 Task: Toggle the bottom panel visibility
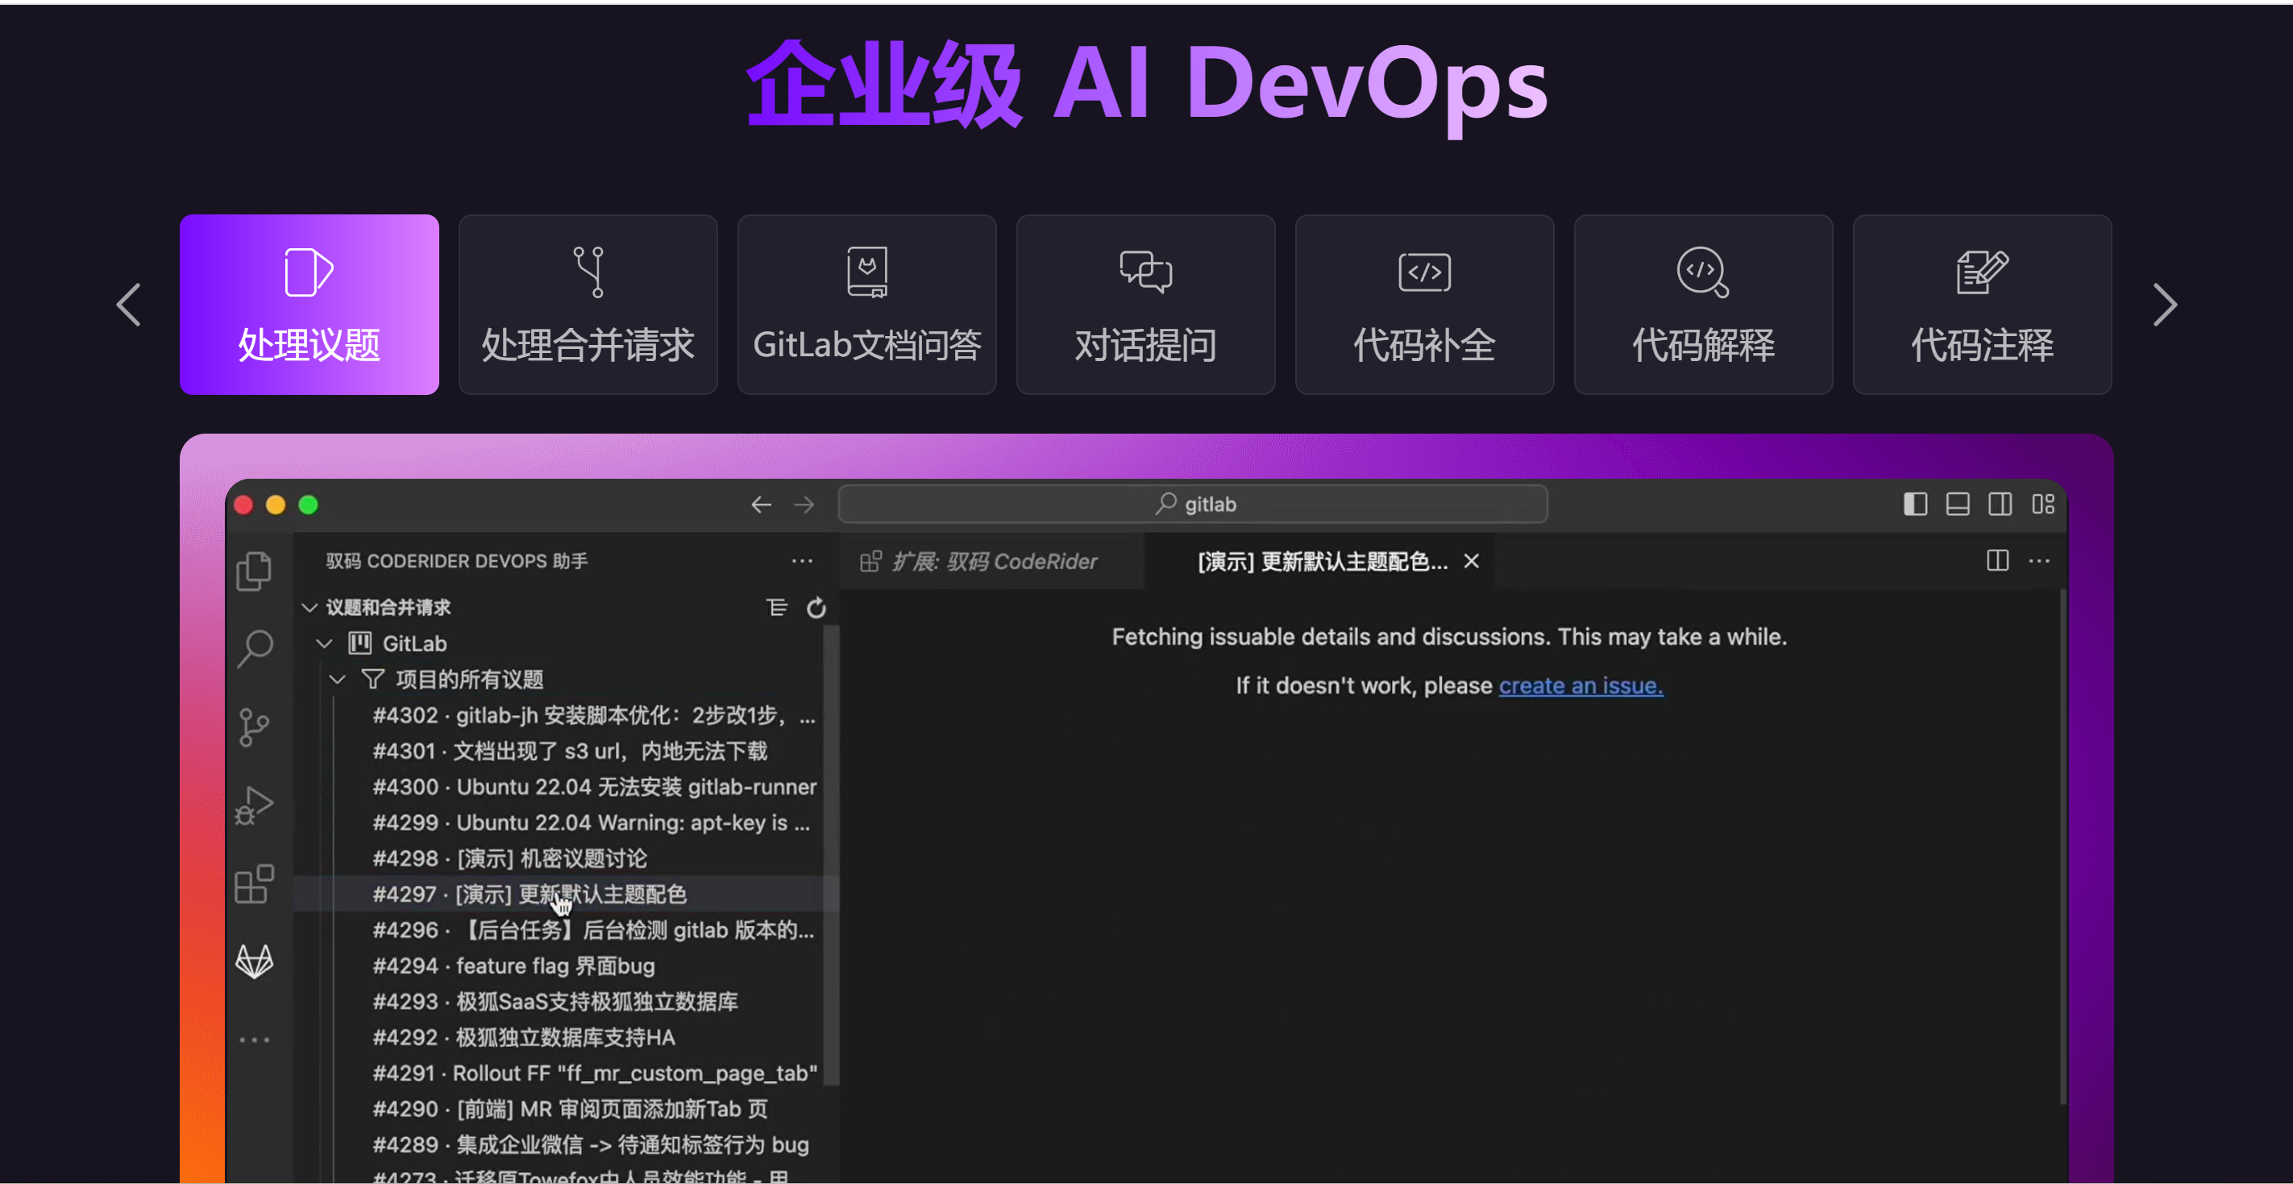click(1958, 504)
